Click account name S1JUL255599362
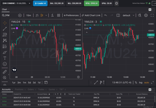 [44, 101]
